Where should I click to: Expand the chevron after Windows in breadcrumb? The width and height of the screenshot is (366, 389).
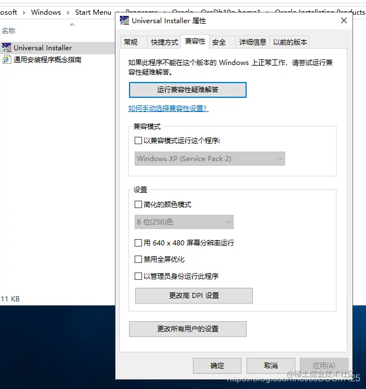68,12
